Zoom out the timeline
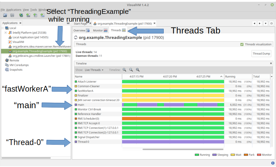This screenshot has width=276, height=167. click(x=131, y=70)
